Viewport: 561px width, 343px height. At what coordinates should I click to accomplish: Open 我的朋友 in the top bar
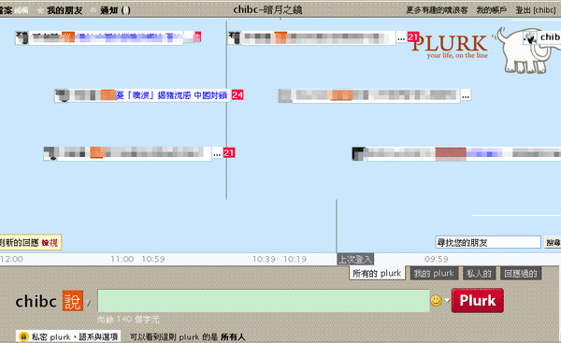65,10
